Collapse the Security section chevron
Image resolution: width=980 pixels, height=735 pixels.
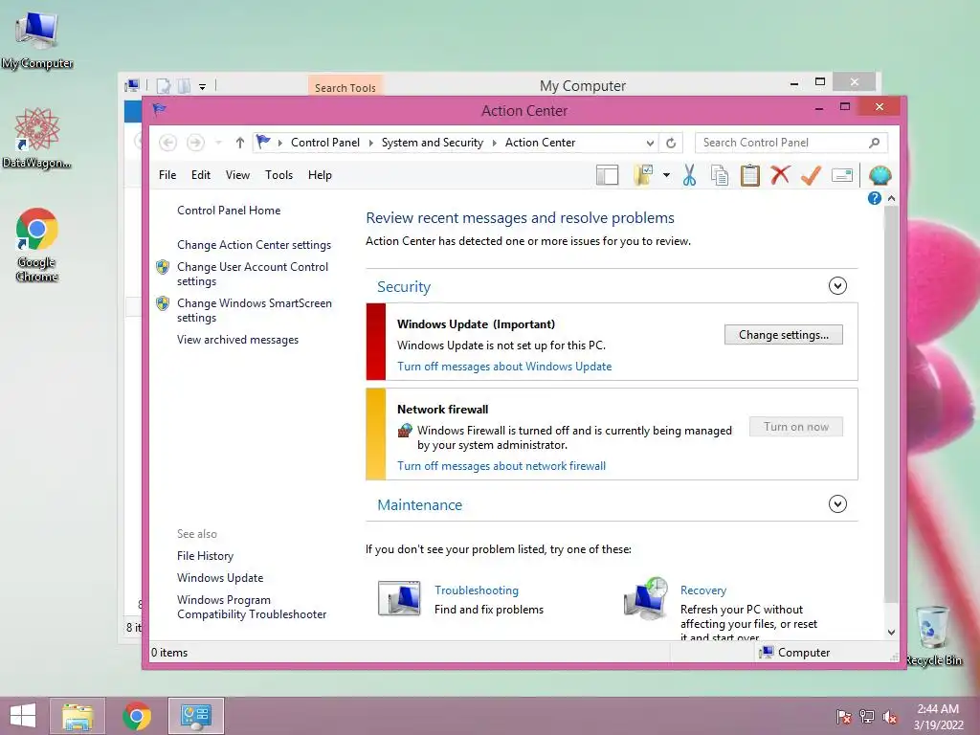(x=837, y=286)
